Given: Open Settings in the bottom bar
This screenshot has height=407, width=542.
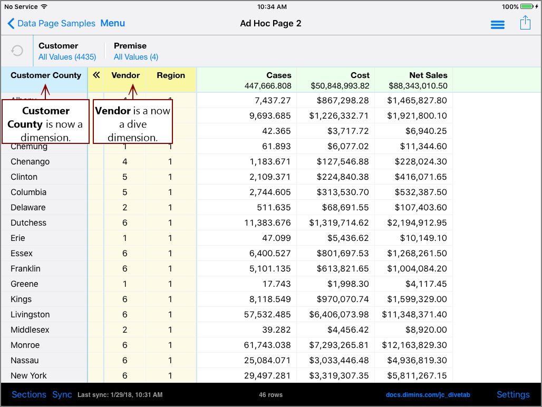Looking at the screenshot, I should pos(513,394).
